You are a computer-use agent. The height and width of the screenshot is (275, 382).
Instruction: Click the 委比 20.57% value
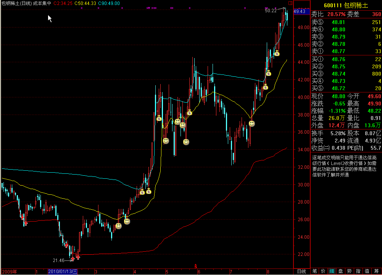[x=336, y=14]
